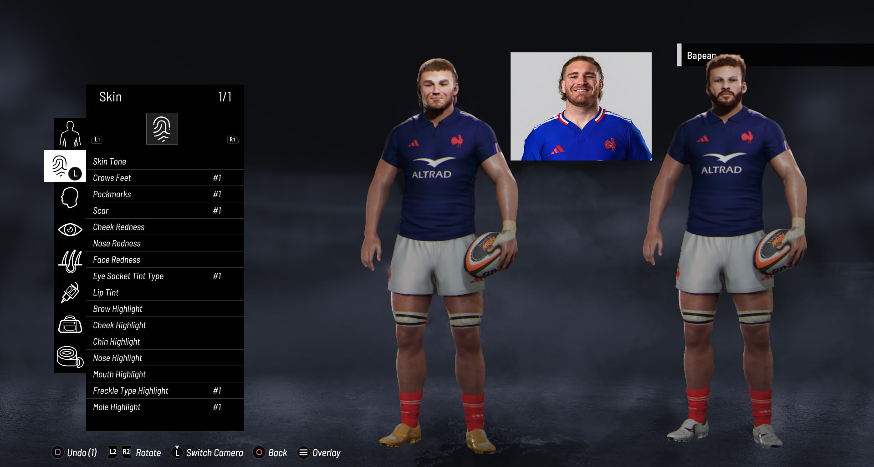874x467 pixels.
Task: Click the reference player photo thumbnail
Action: pyautogui.click(x=581, y=106)
